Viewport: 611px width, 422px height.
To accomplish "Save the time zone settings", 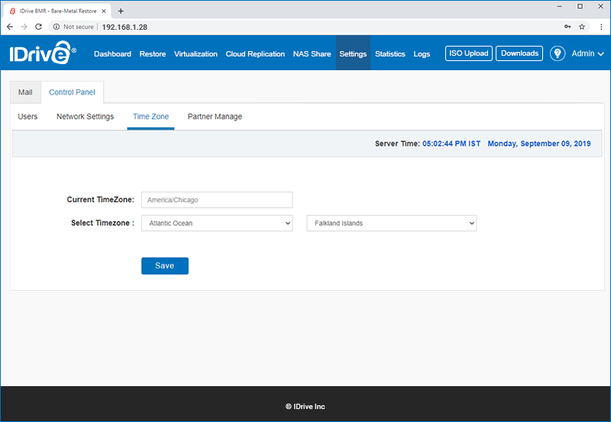I will tap(165, 266).
